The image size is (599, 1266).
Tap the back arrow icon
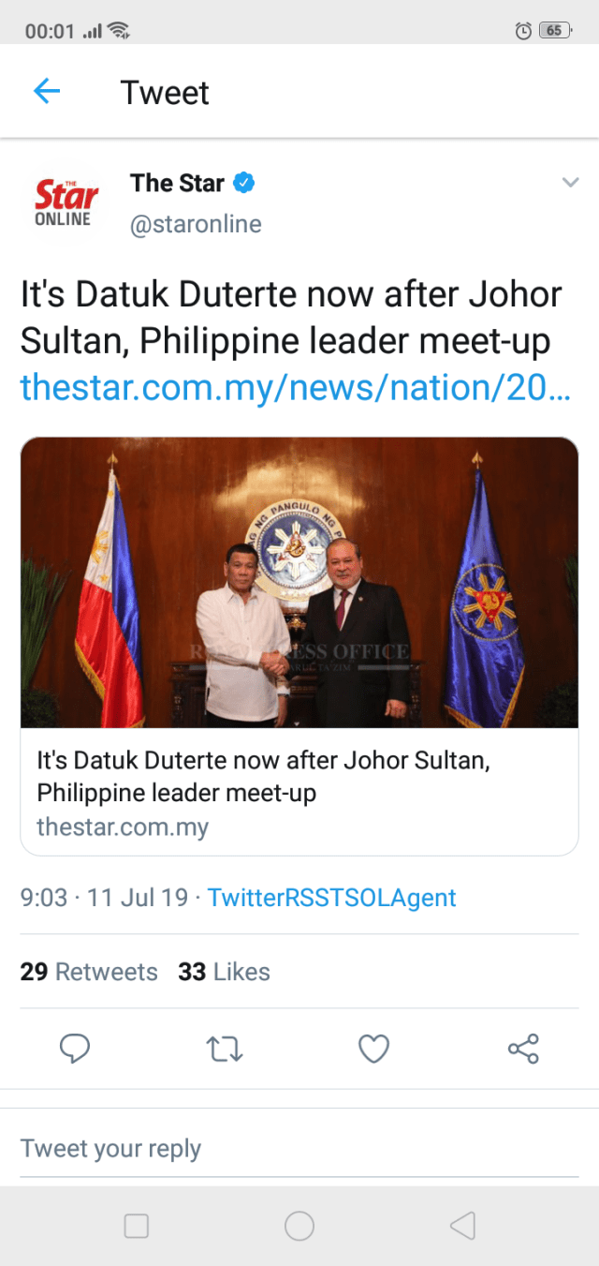[x=47, y=91]
